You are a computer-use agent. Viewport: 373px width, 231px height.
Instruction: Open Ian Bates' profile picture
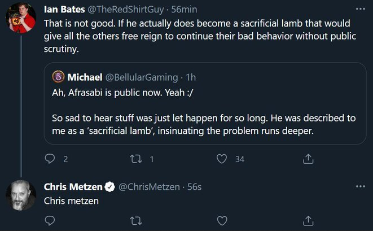[x=21, y=18]
